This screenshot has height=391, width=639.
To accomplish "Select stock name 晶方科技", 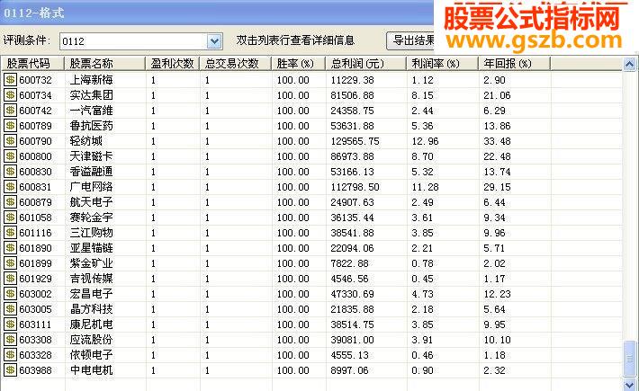I will click(91, 309).
